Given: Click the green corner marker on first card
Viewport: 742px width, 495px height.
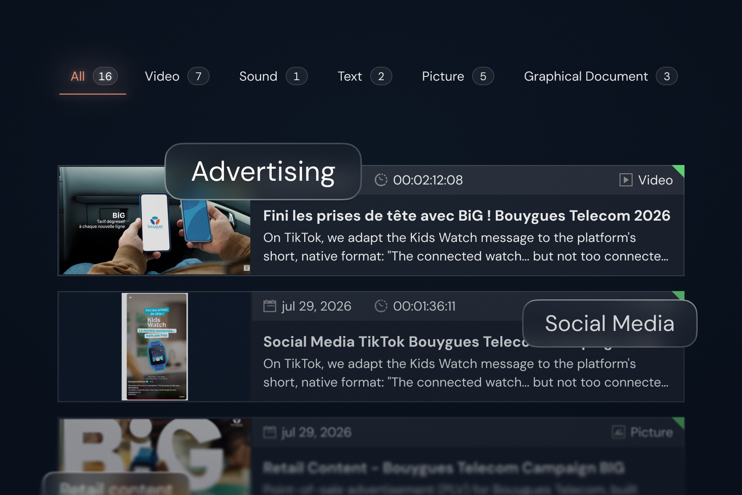Looking at the screenshot, I should click(x=679, y=170).
